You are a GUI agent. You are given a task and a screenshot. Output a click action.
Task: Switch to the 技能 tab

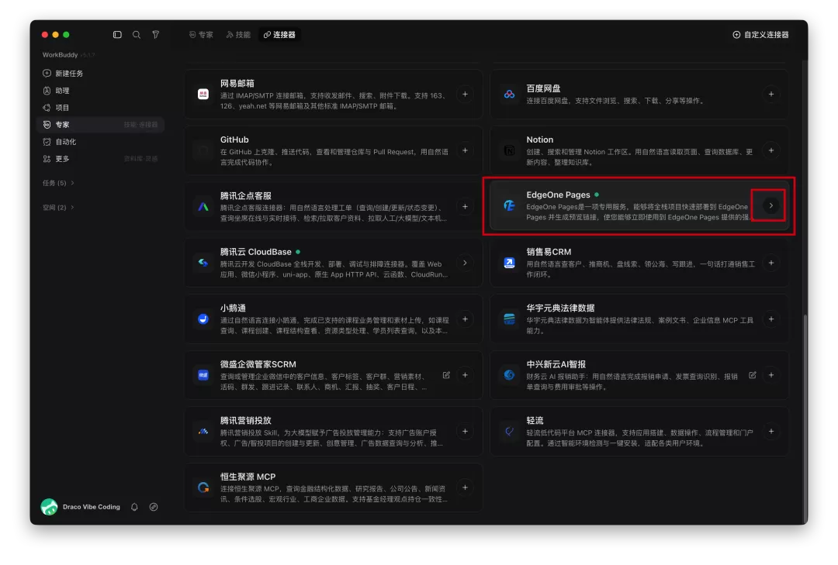(238, 35)
